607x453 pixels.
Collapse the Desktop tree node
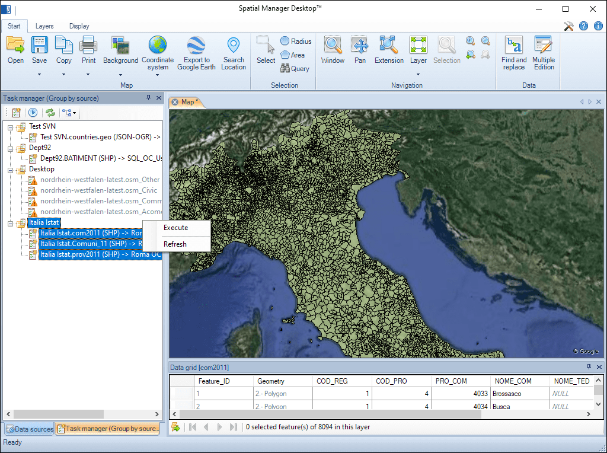[11, 170]
